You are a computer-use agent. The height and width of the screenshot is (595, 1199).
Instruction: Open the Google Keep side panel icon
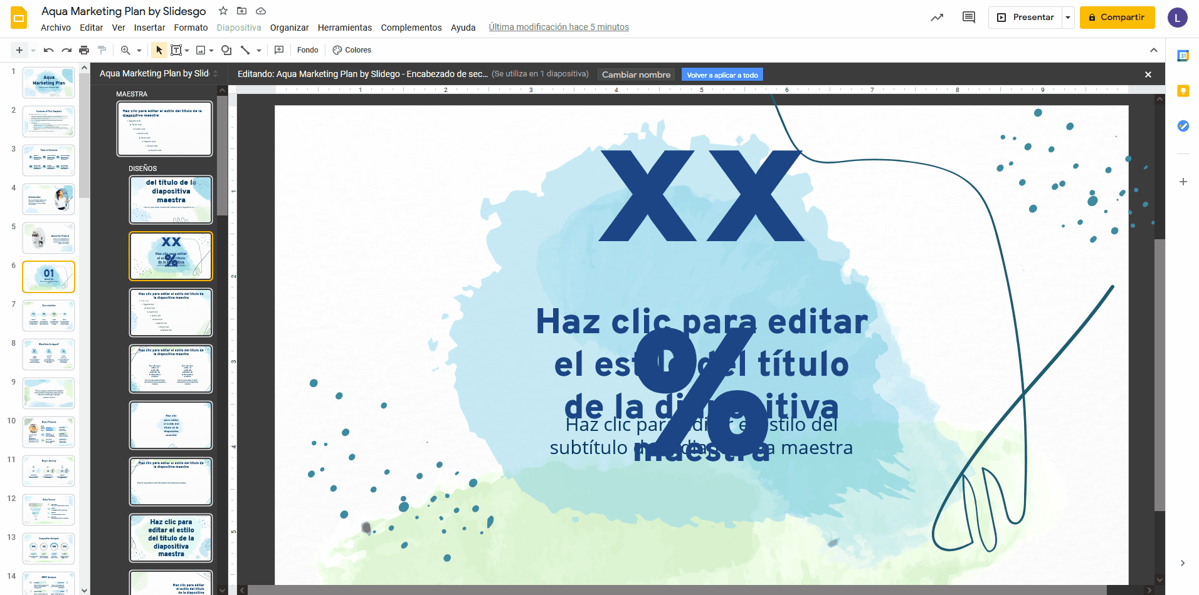point(1183,91)
